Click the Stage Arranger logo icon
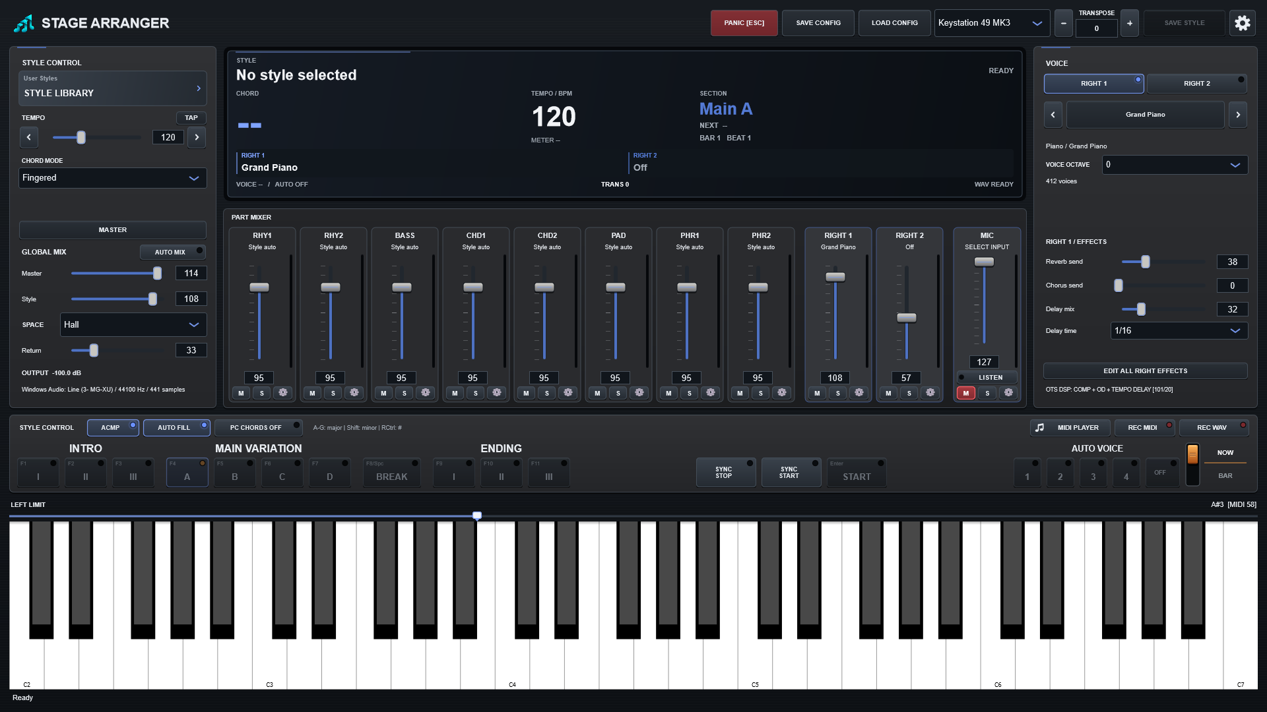 click(x=24, y=23)
